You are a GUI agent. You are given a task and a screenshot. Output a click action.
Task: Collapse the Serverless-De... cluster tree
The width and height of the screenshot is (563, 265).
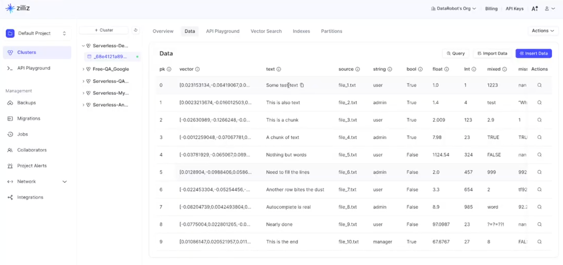pyautogui.click(x=83, y=46)
